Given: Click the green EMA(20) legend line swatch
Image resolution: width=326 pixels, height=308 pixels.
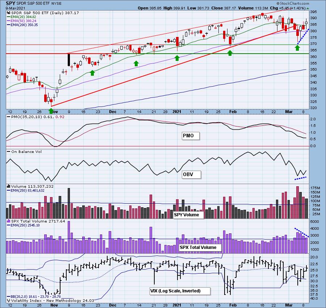Looking at the screenshot, I should coord(9,17).
